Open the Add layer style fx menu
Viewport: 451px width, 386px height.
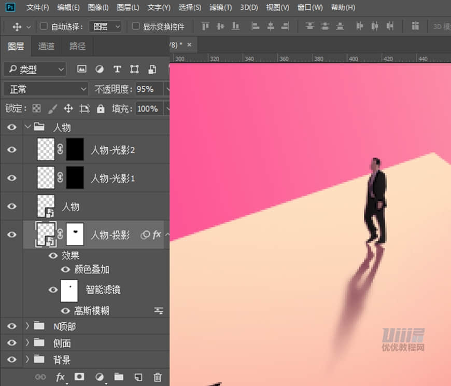[60, 377]
